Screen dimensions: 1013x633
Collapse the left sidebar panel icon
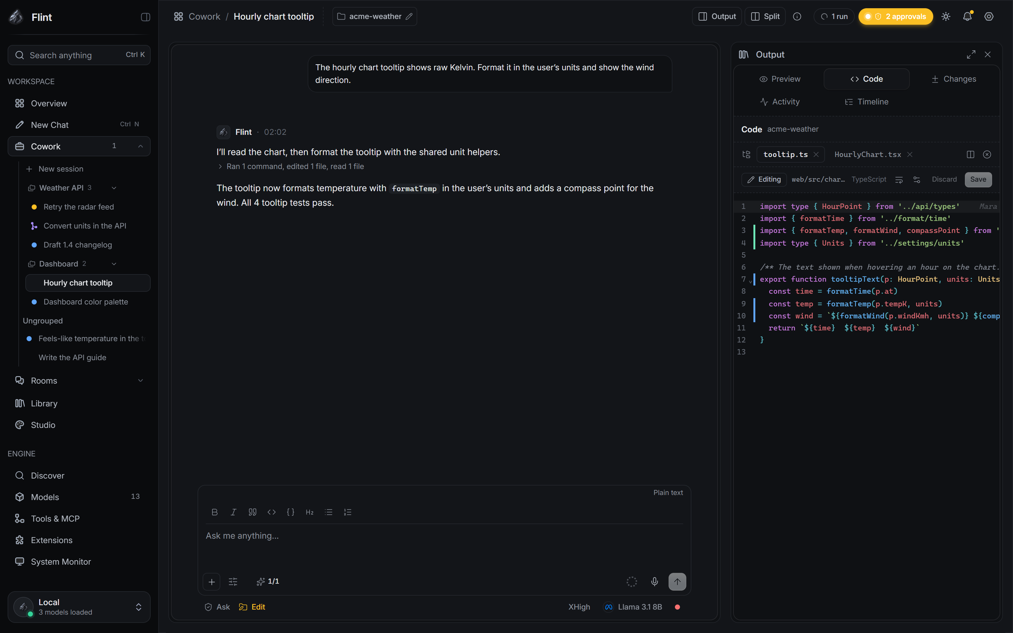point(145,17)
